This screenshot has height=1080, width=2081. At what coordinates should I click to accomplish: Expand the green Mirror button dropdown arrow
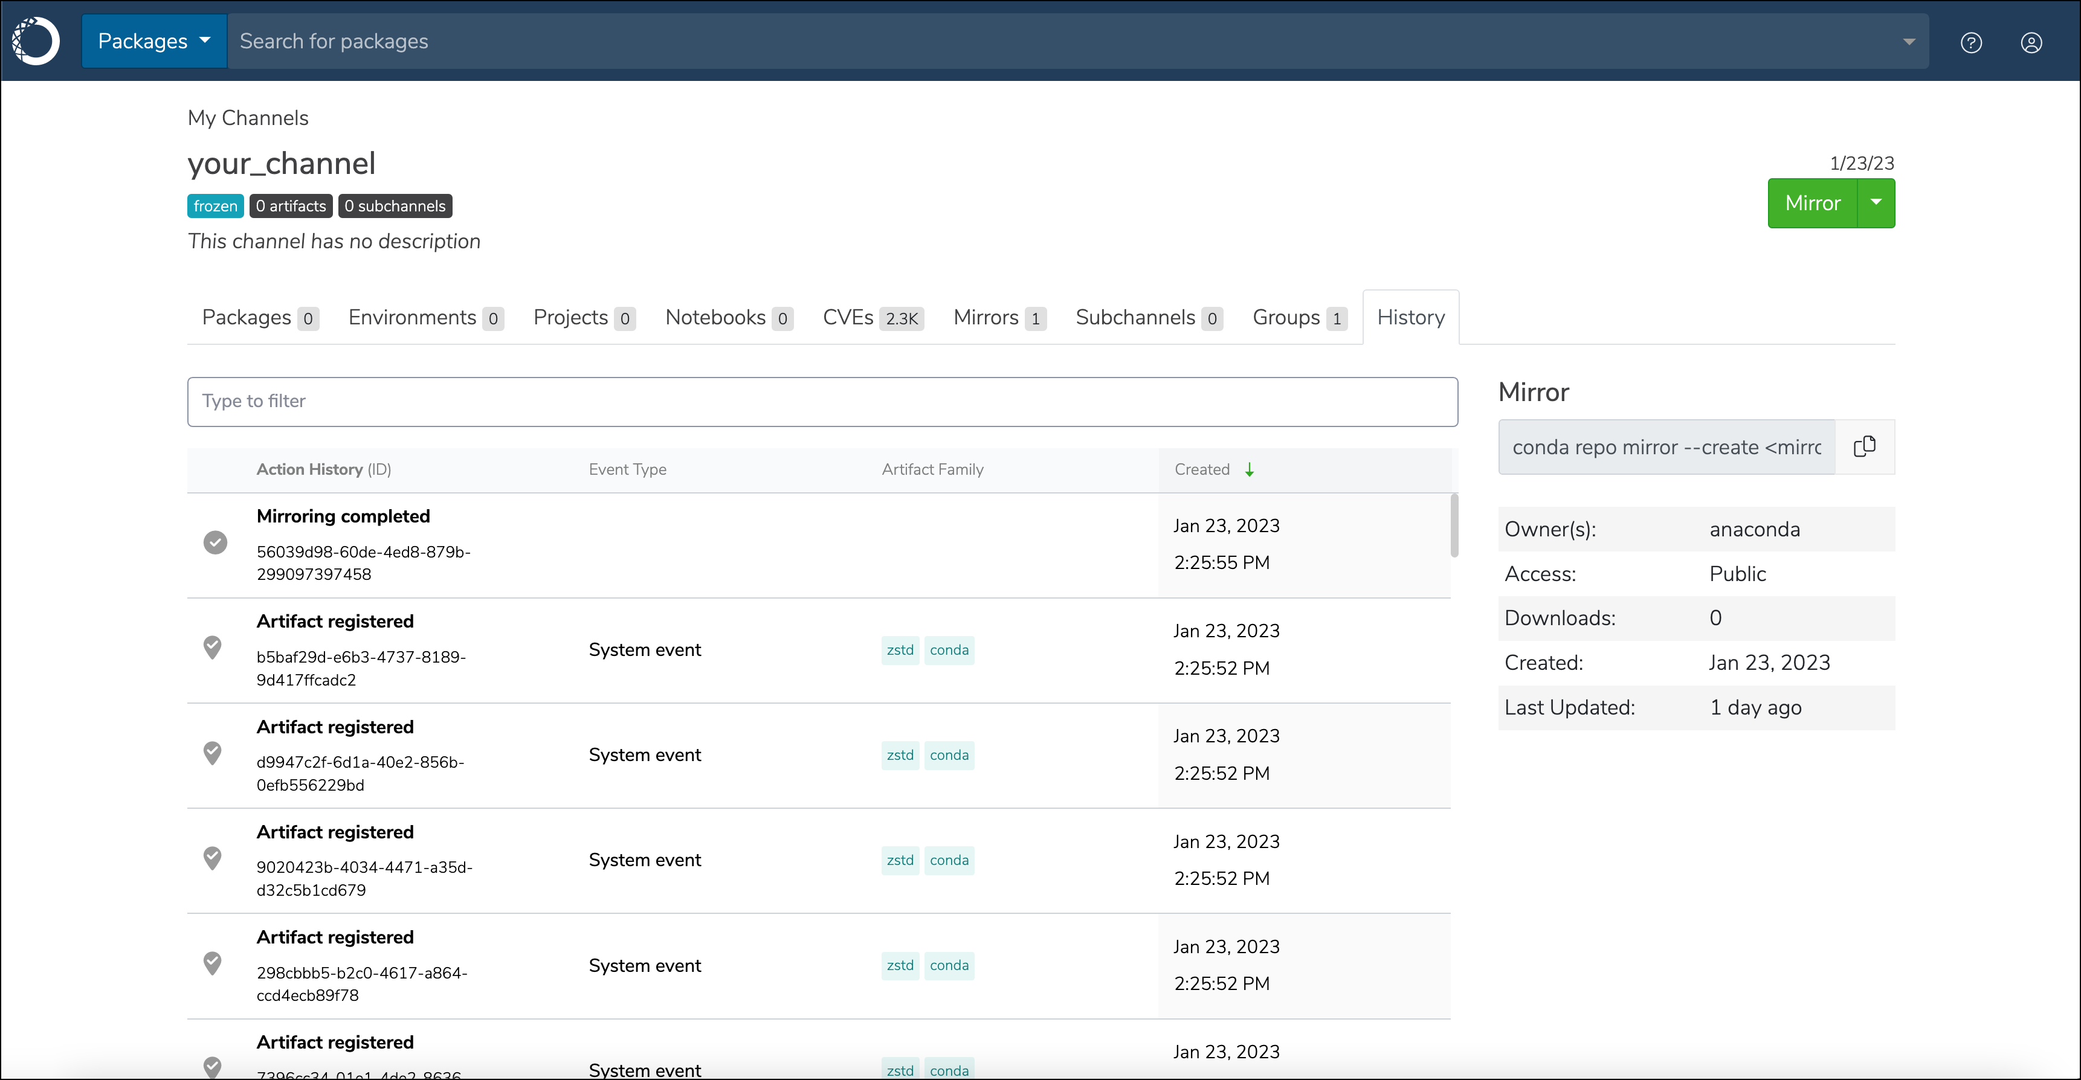click(x=1876, y=204)
